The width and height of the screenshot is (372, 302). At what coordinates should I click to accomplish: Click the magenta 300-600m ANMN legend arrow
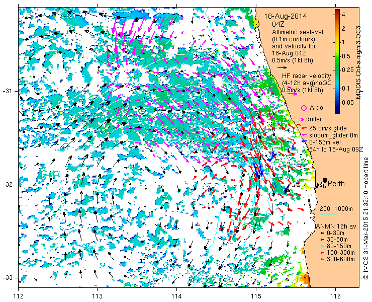[322, 259]
